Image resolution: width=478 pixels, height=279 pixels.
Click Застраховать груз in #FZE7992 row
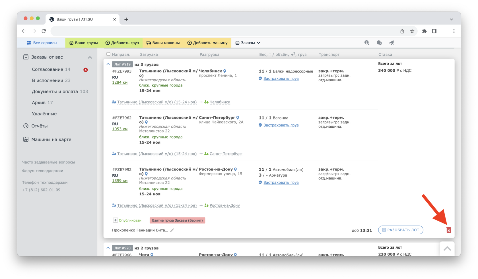281,183
